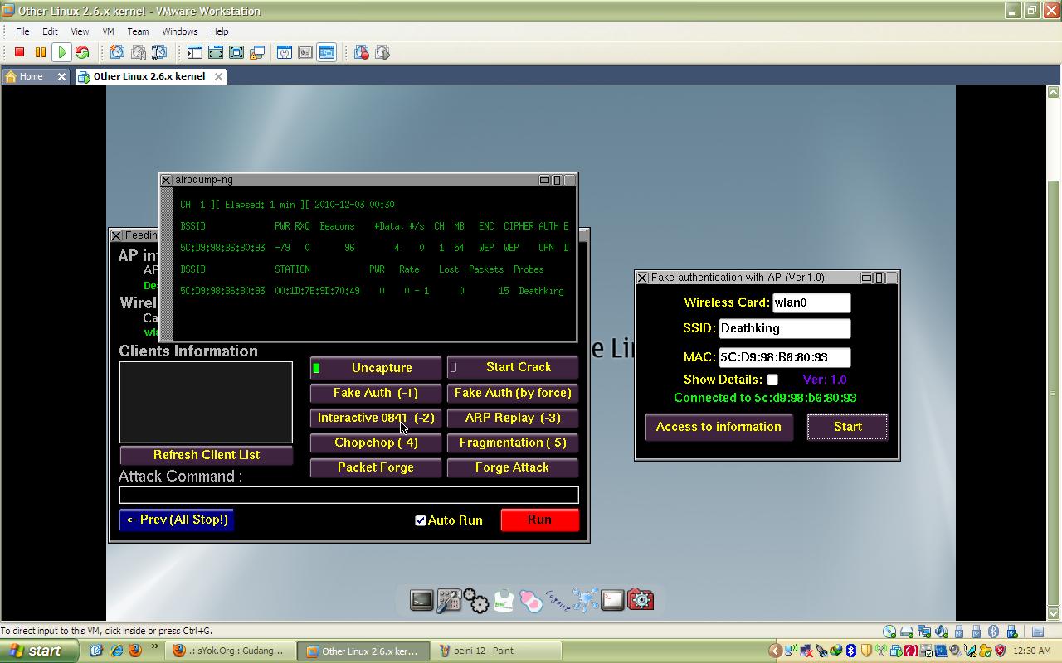Launch the Beini bib icon in the dock

point(504,599)
